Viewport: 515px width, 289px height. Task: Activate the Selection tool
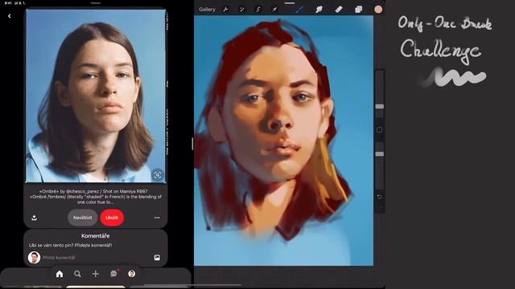click(x=257, y=10)
